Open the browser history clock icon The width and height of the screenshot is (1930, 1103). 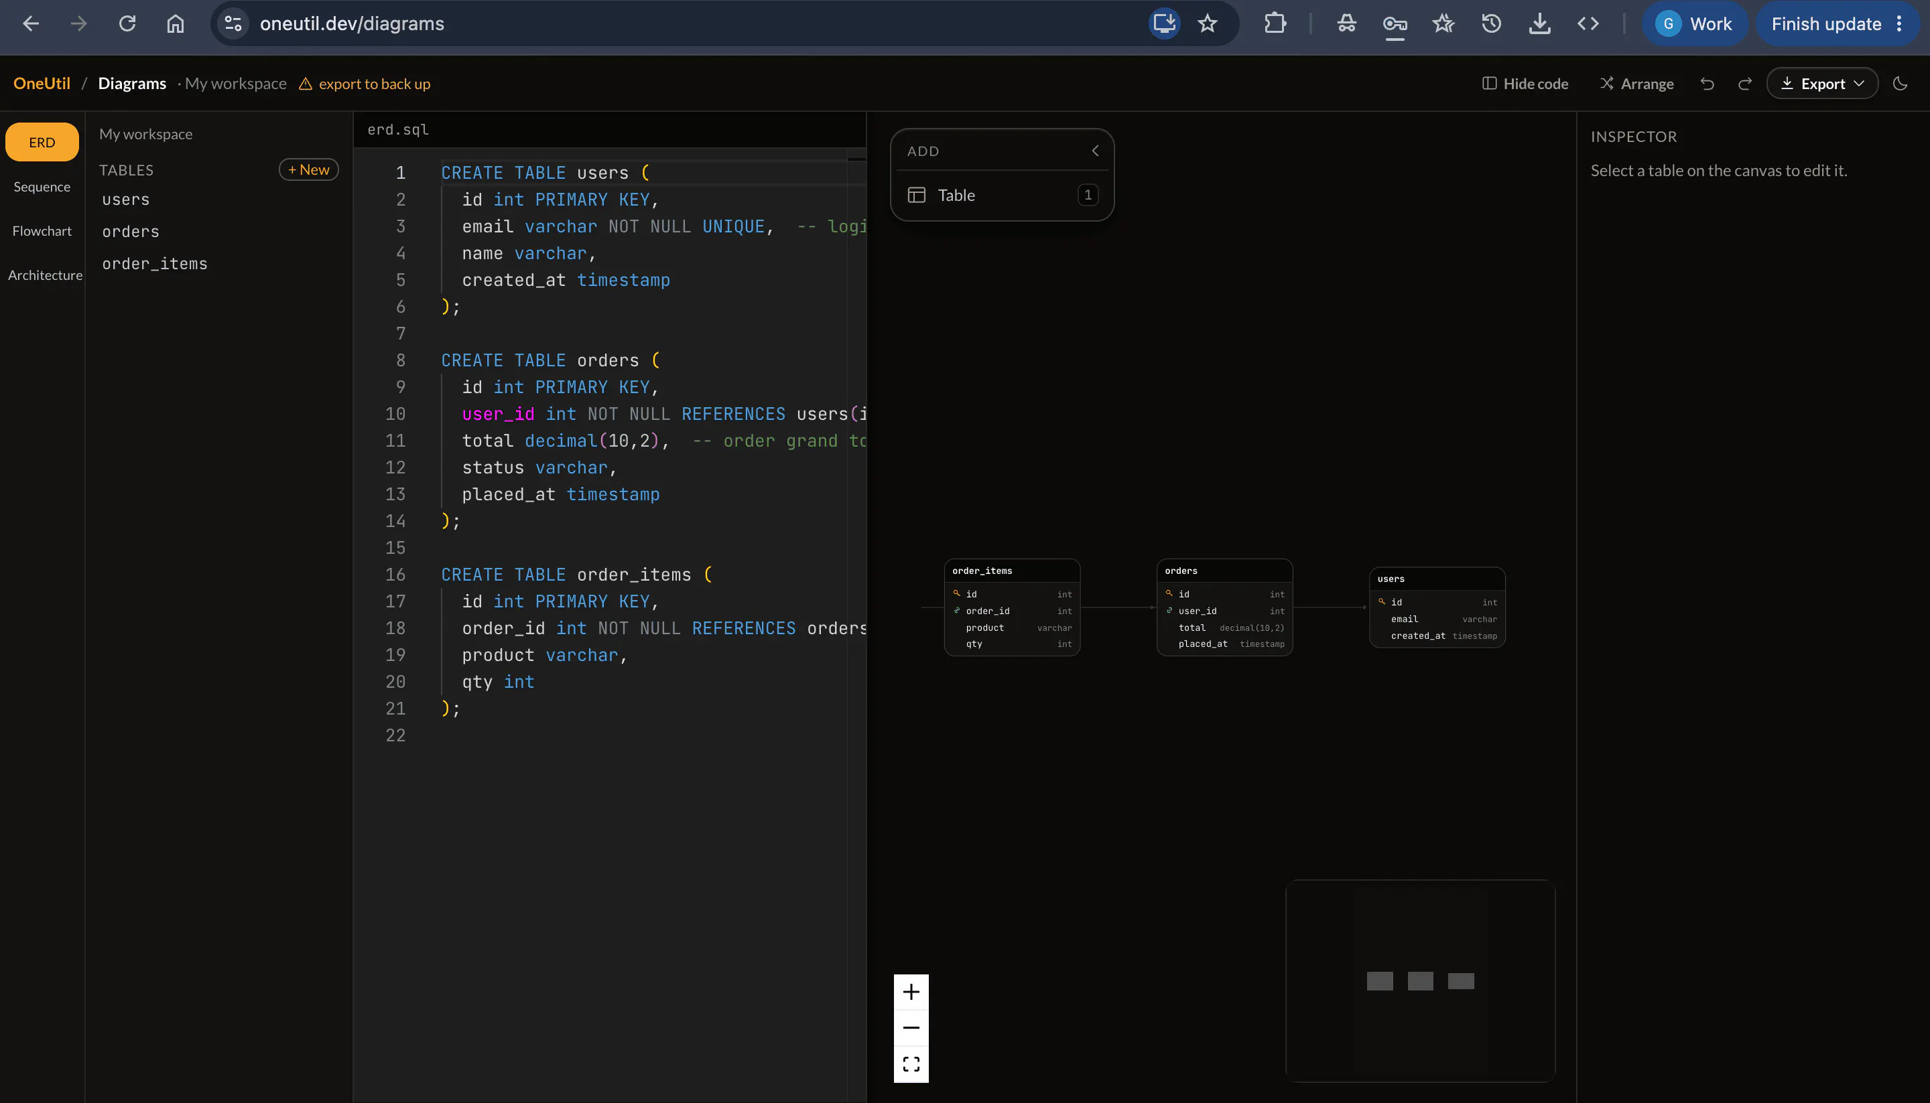[x=1491, y=23]
